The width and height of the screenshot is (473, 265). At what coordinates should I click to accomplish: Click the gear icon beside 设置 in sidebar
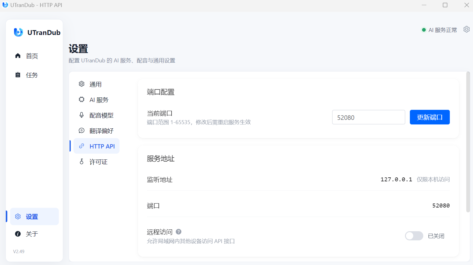[x=18, y=217]
